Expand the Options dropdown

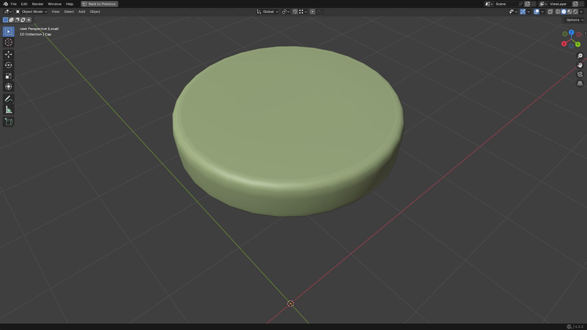[x=574, y=20]
